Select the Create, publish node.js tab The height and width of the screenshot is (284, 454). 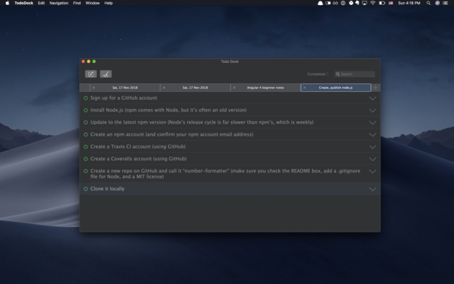[x=336, y=88]
